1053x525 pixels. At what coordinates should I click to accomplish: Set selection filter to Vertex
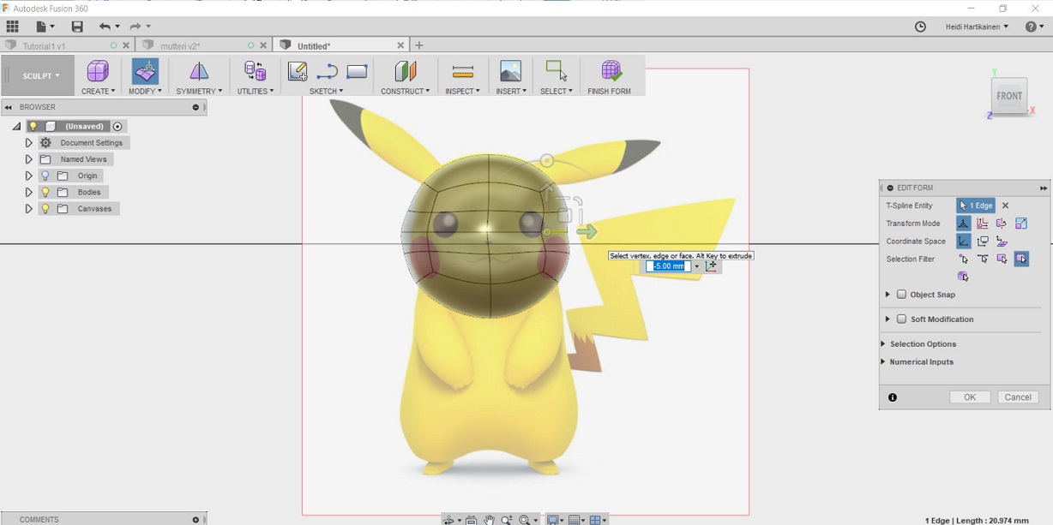(x=964, y=259)
